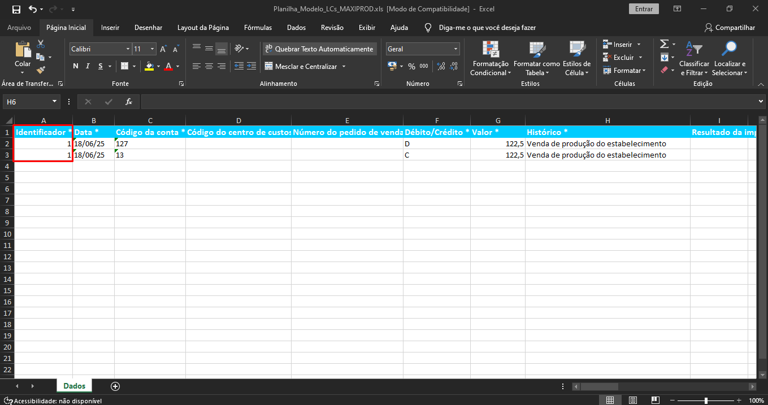Click the AutoSum sigma icon

point(664,44)
